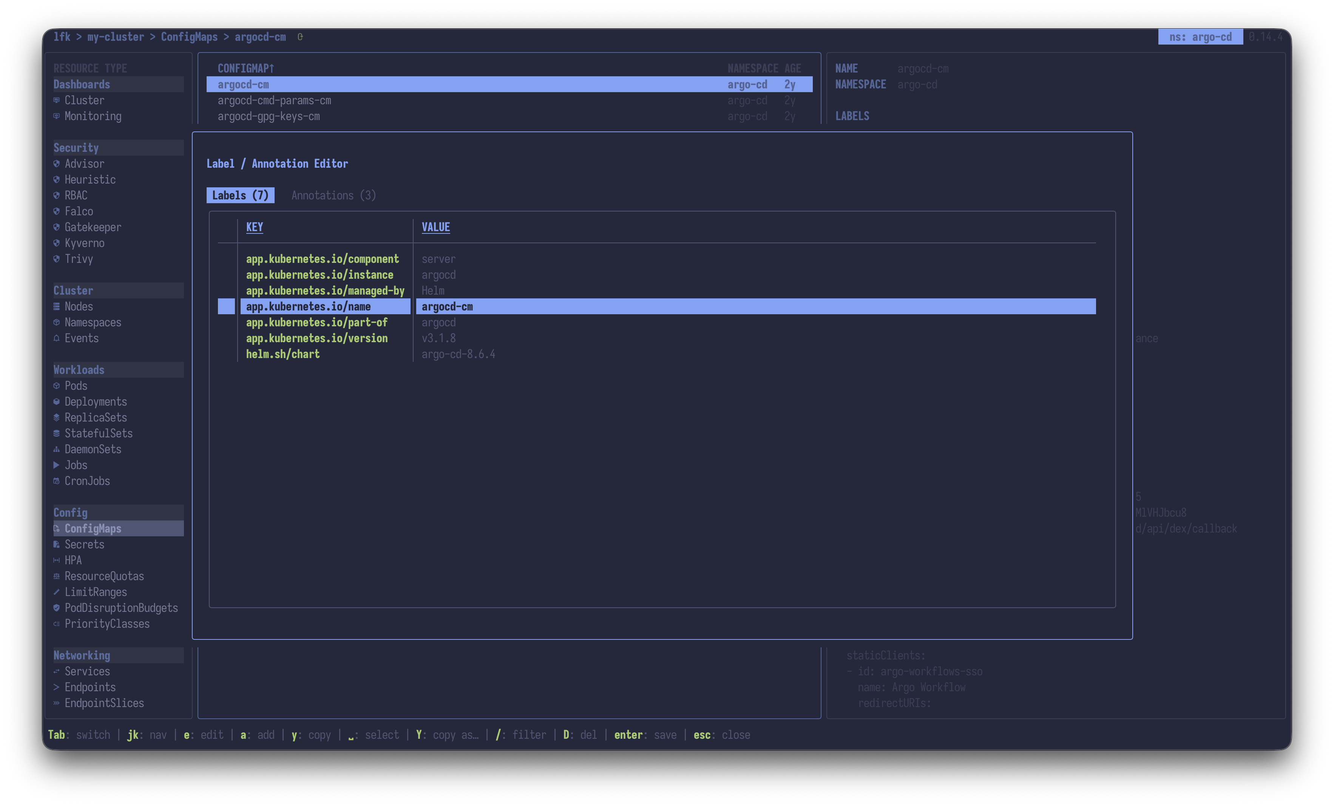1334x806 pixels.
Task: Click the Deployments icon
Action: [x=56, y=401]
